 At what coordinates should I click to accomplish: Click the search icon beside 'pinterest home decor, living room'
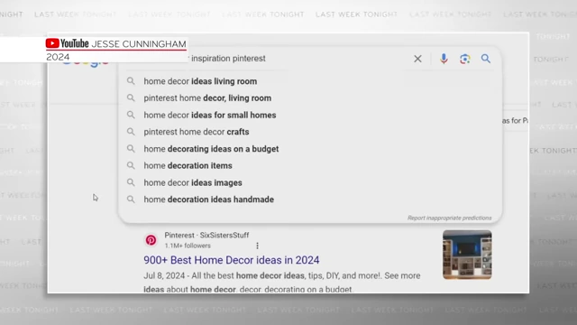131,98
